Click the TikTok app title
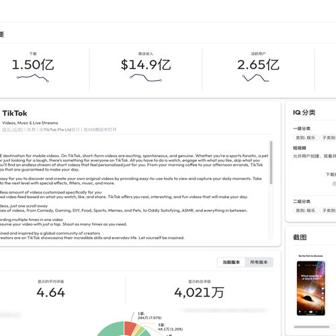 (x=15, y=114)
